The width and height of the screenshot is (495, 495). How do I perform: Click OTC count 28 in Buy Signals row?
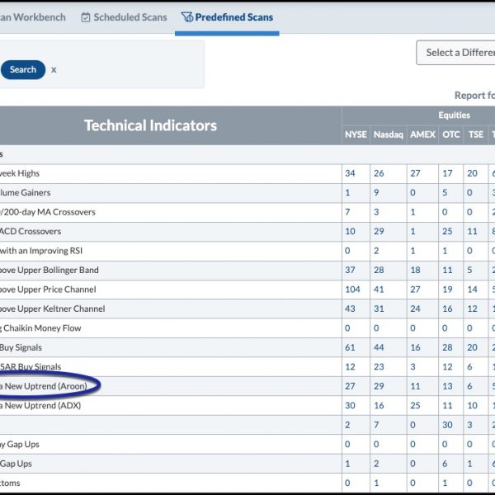point(447,347)
